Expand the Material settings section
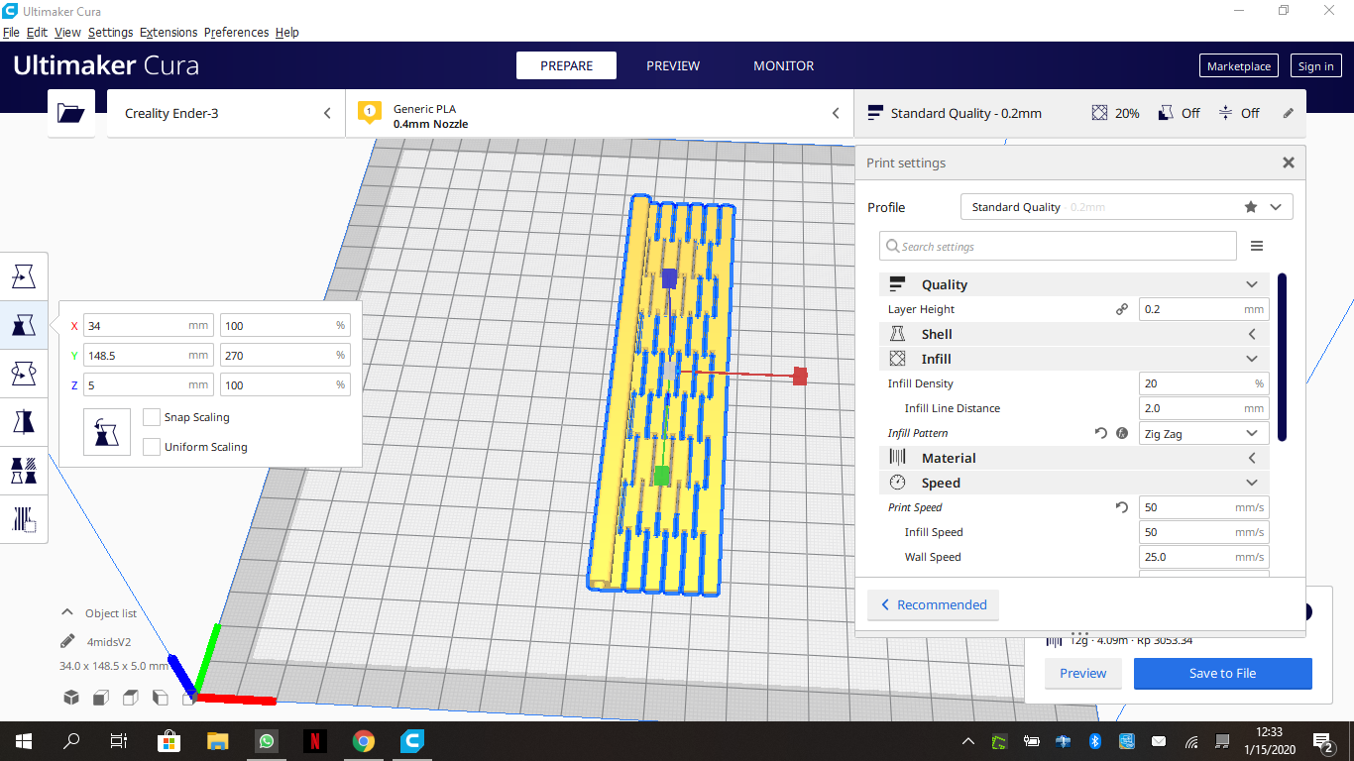This screenshot has height=761, width=1354. [x=1073, y=458]
